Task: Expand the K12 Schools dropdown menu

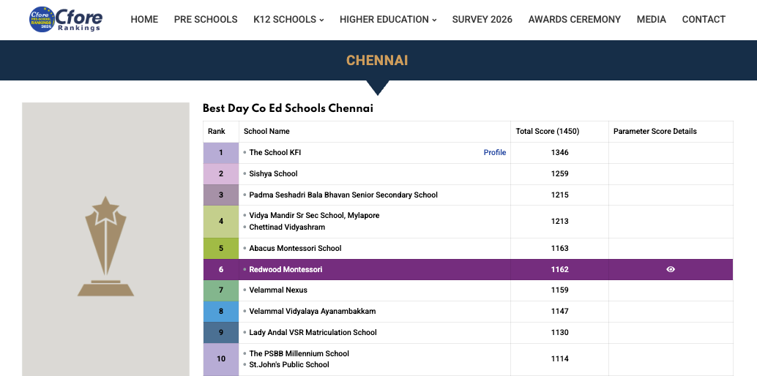Action: pyautogui.click(x=288, y=20)
